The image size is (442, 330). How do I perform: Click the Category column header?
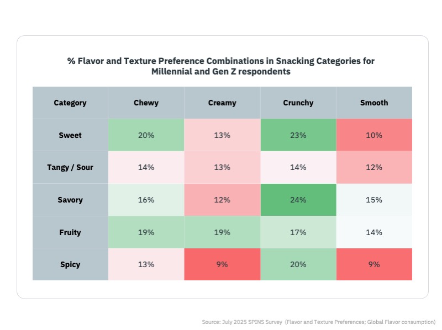tap(70, 103)
